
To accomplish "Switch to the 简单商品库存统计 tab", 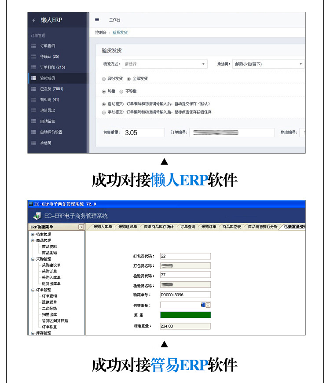I will (159, 227).
